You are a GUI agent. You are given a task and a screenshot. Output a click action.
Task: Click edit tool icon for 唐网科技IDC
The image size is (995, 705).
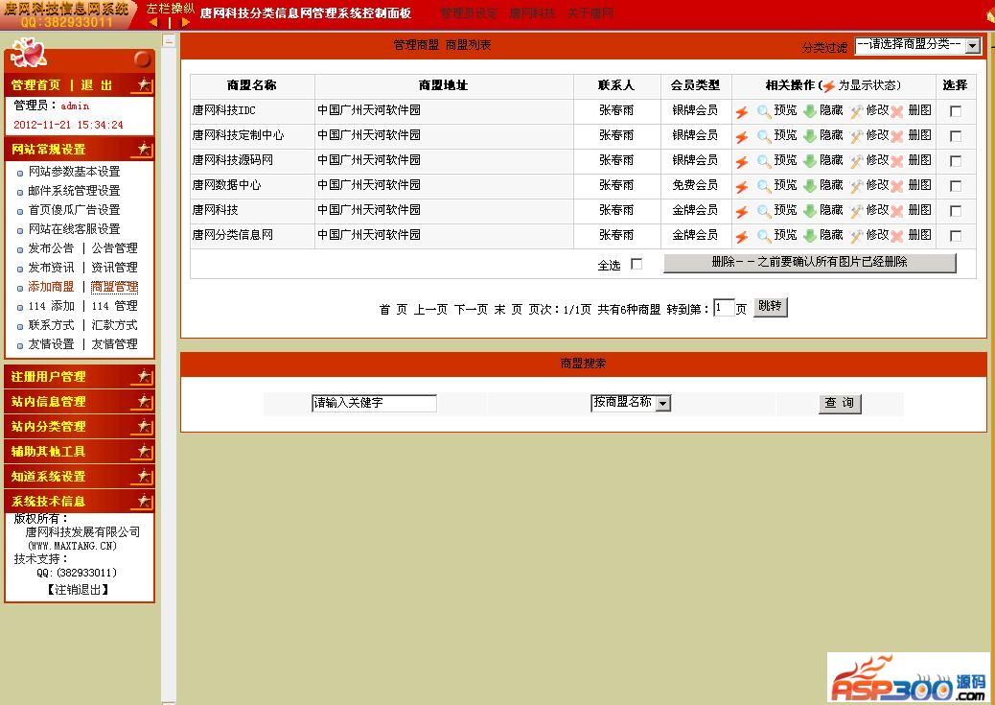click(857, 112)
